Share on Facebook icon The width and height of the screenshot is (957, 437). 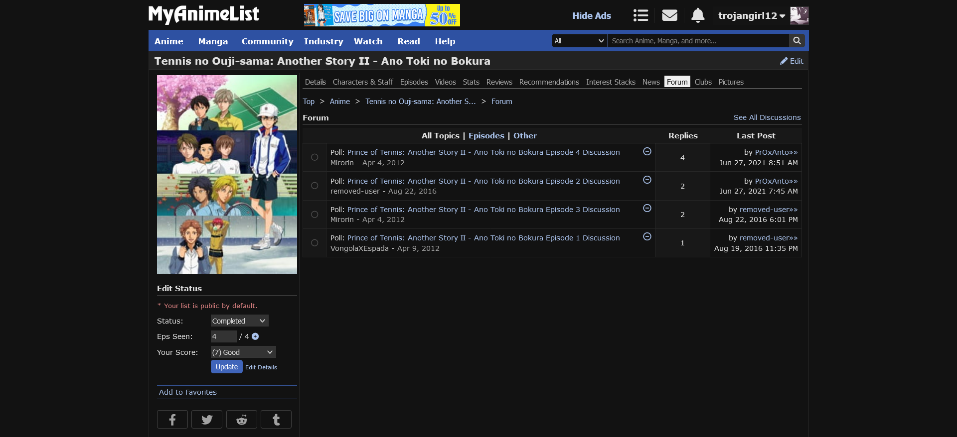point(172,420)
